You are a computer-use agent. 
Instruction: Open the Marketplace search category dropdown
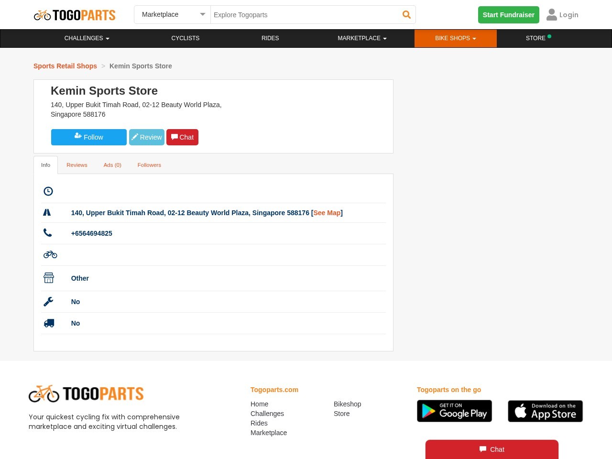point(172,14)
